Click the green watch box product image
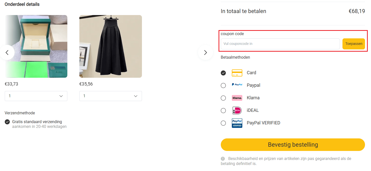Image resolution: width=371 pixels, height=171 pixels. pyautogui.click(x=36, y=46)
